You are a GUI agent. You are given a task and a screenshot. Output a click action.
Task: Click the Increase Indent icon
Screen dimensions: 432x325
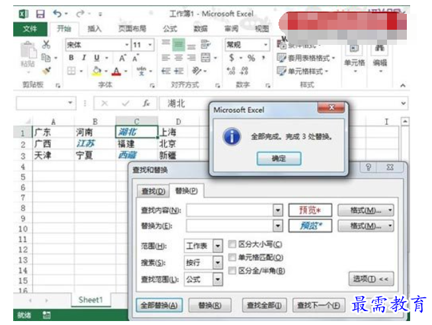coord(179,71)
